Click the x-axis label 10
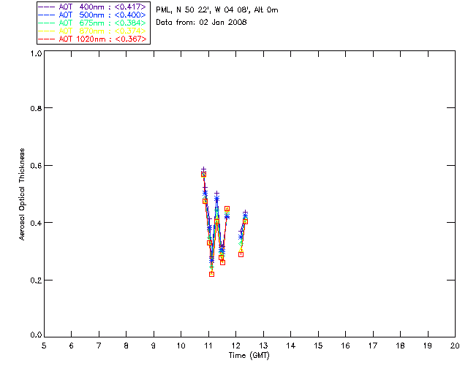This screenshot has width=468, height=374. pyautogui.click(x=181, y=346)
